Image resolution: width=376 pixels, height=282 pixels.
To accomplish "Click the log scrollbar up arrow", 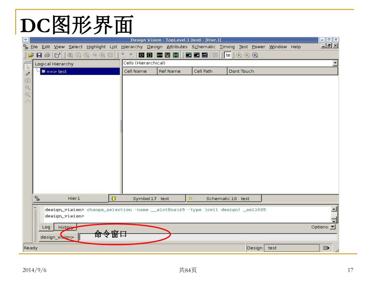I will coord(334,209).
